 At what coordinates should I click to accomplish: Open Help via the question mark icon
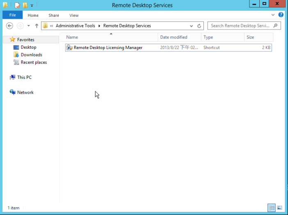(x=281, y=15)
